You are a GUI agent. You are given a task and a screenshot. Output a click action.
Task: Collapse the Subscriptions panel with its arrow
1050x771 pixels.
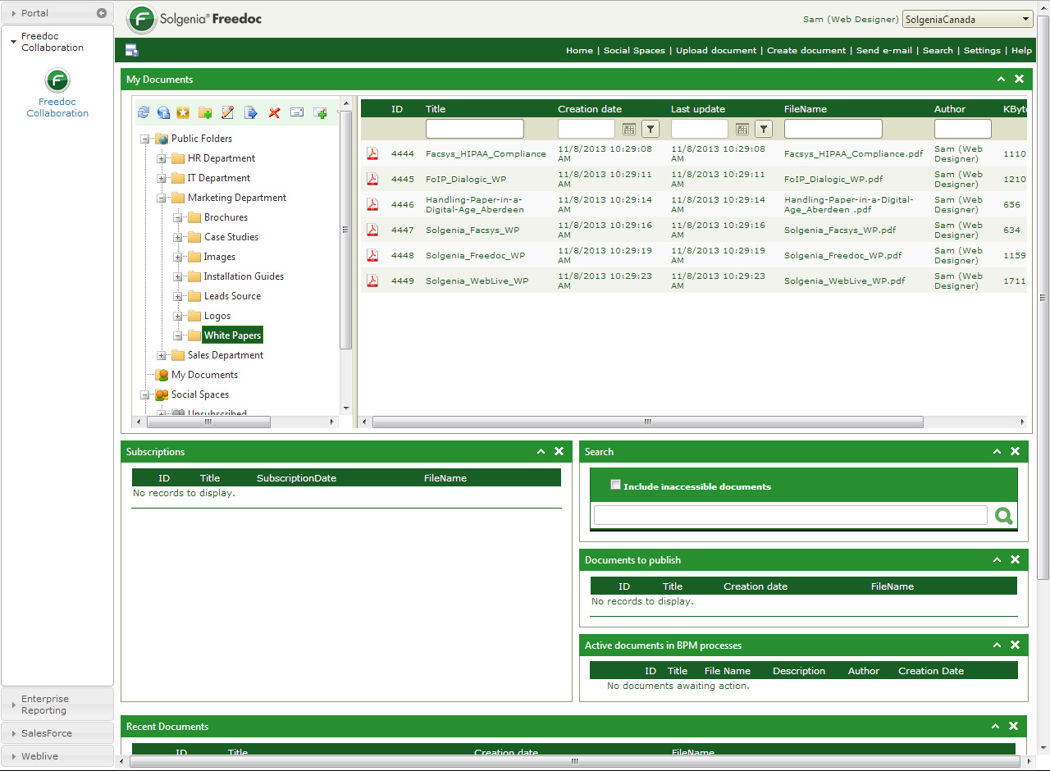click(x=541, y=451)
